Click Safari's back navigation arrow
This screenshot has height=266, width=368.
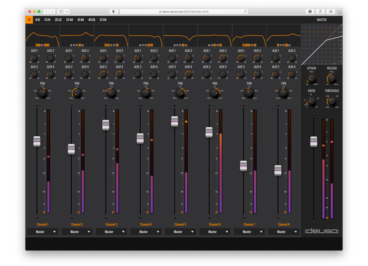point(46,11)
